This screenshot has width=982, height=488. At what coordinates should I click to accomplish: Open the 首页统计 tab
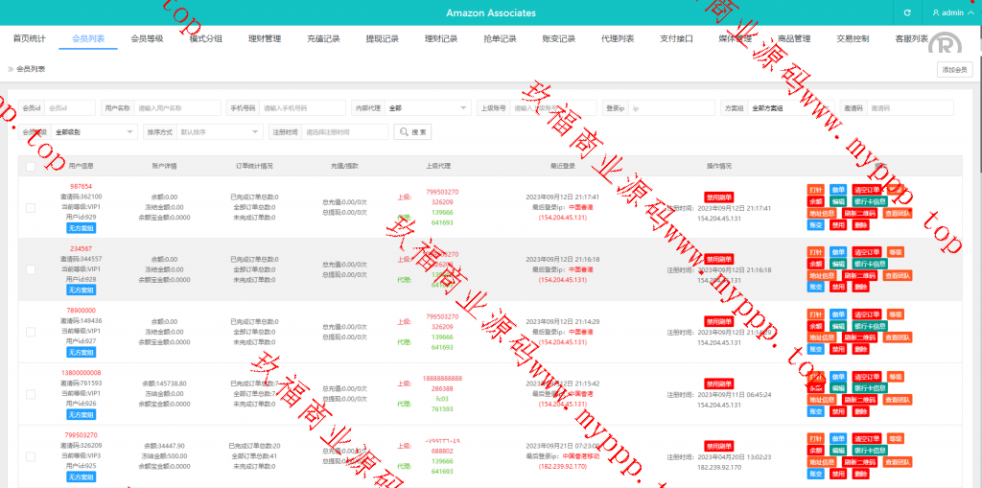point(29,39)
